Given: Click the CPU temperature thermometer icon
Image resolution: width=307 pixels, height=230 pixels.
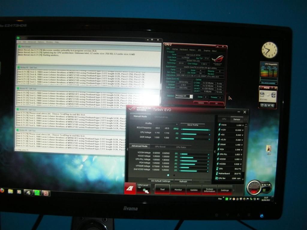Looking at the screenshot, I should (217, 168).
